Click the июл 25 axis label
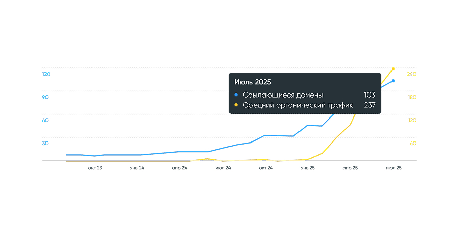 394,168
